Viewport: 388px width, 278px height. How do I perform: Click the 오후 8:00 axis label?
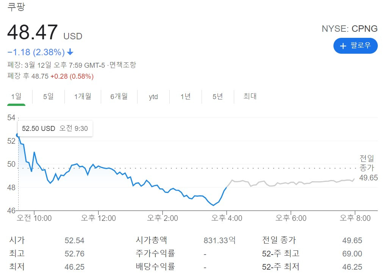[x=355, y=218]
